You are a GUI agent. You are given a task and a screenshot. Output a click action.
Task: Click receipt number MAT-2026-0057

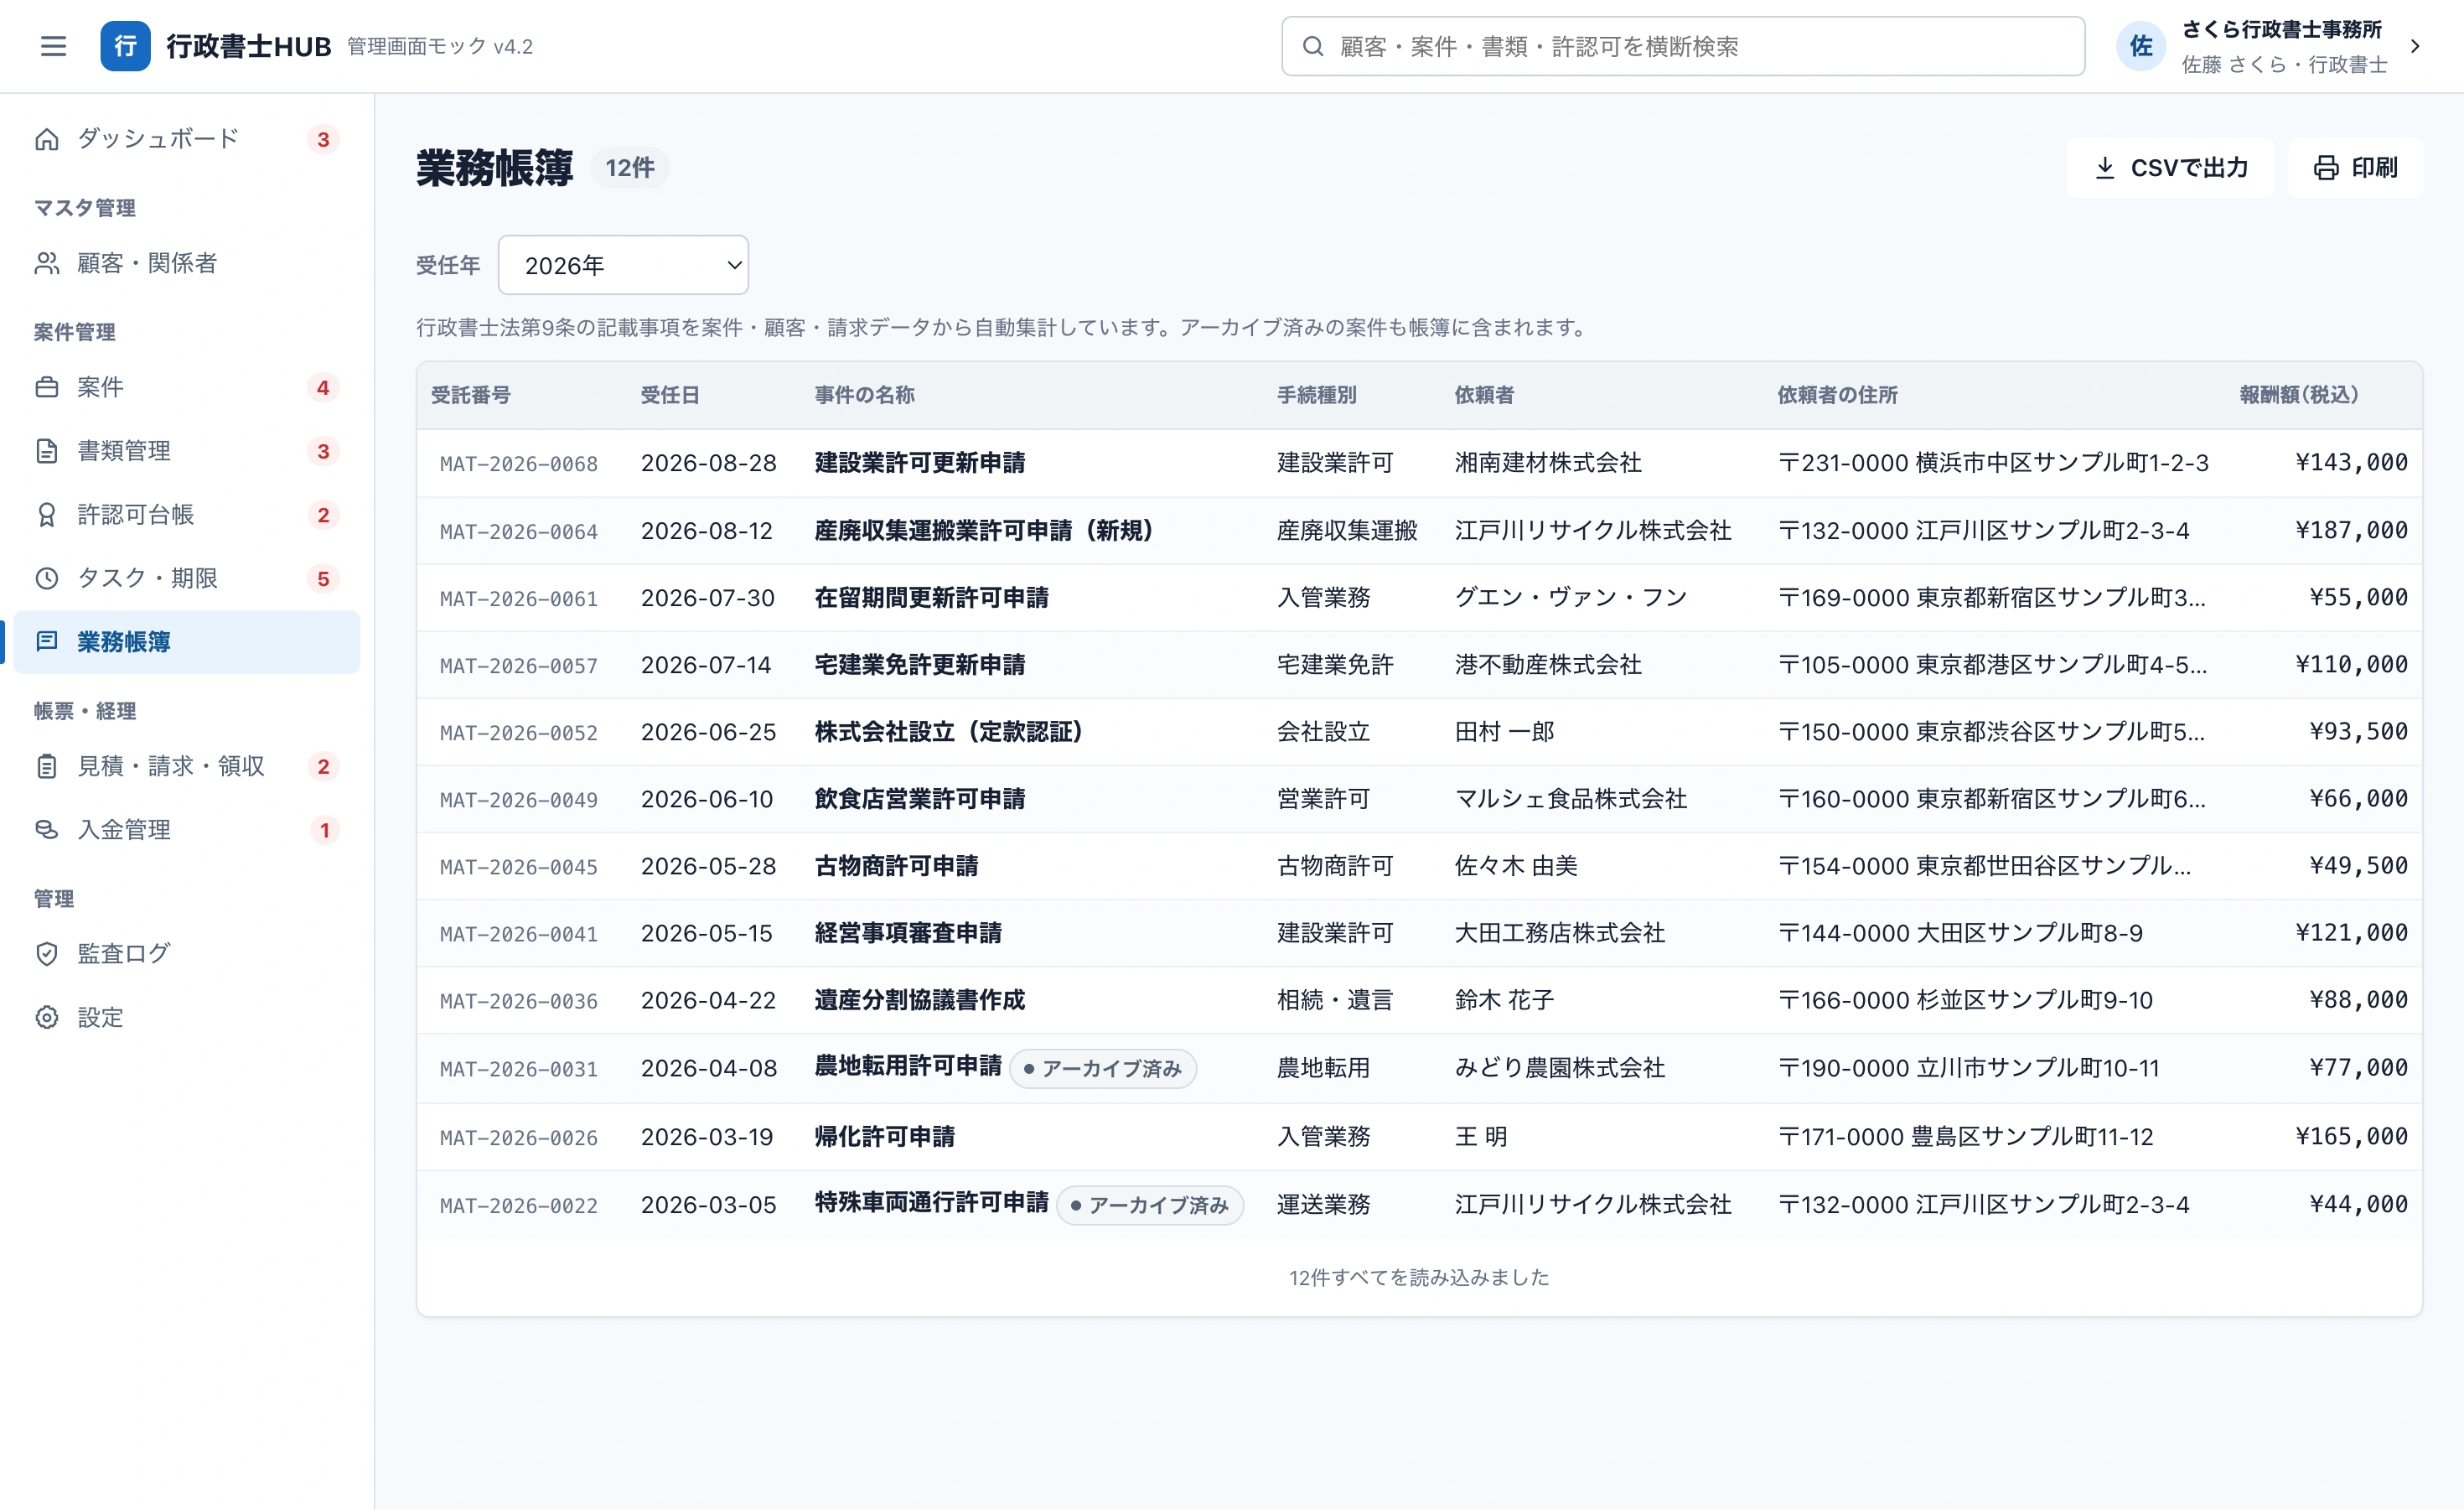pos(519,665)
